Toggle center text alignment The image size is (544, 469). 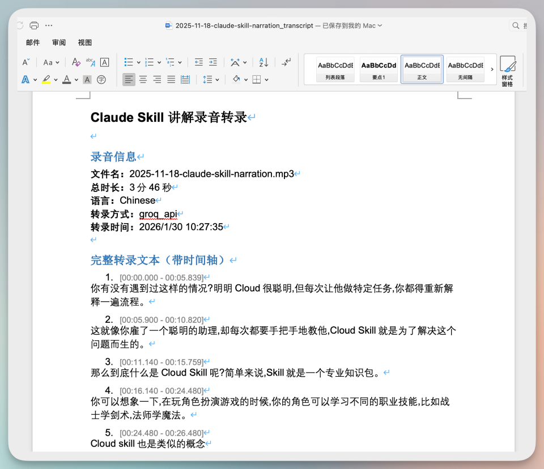pyautogui.click(x=143, y=80)
